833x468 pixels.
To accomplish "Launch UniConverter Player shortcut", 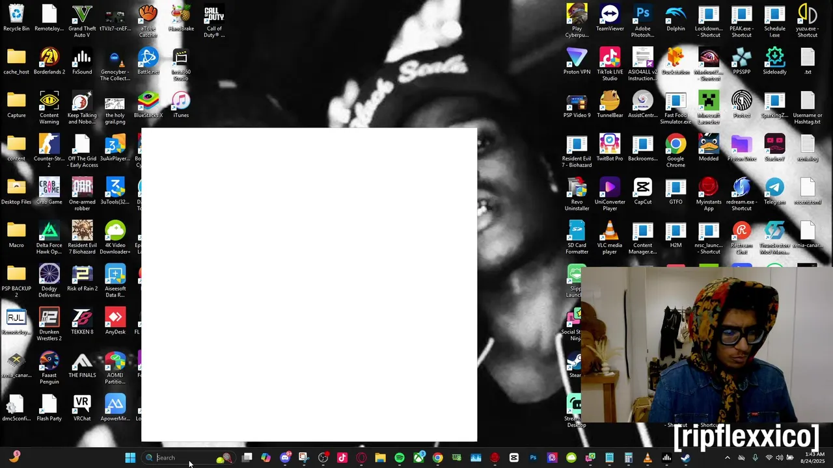I will point(610,194).
